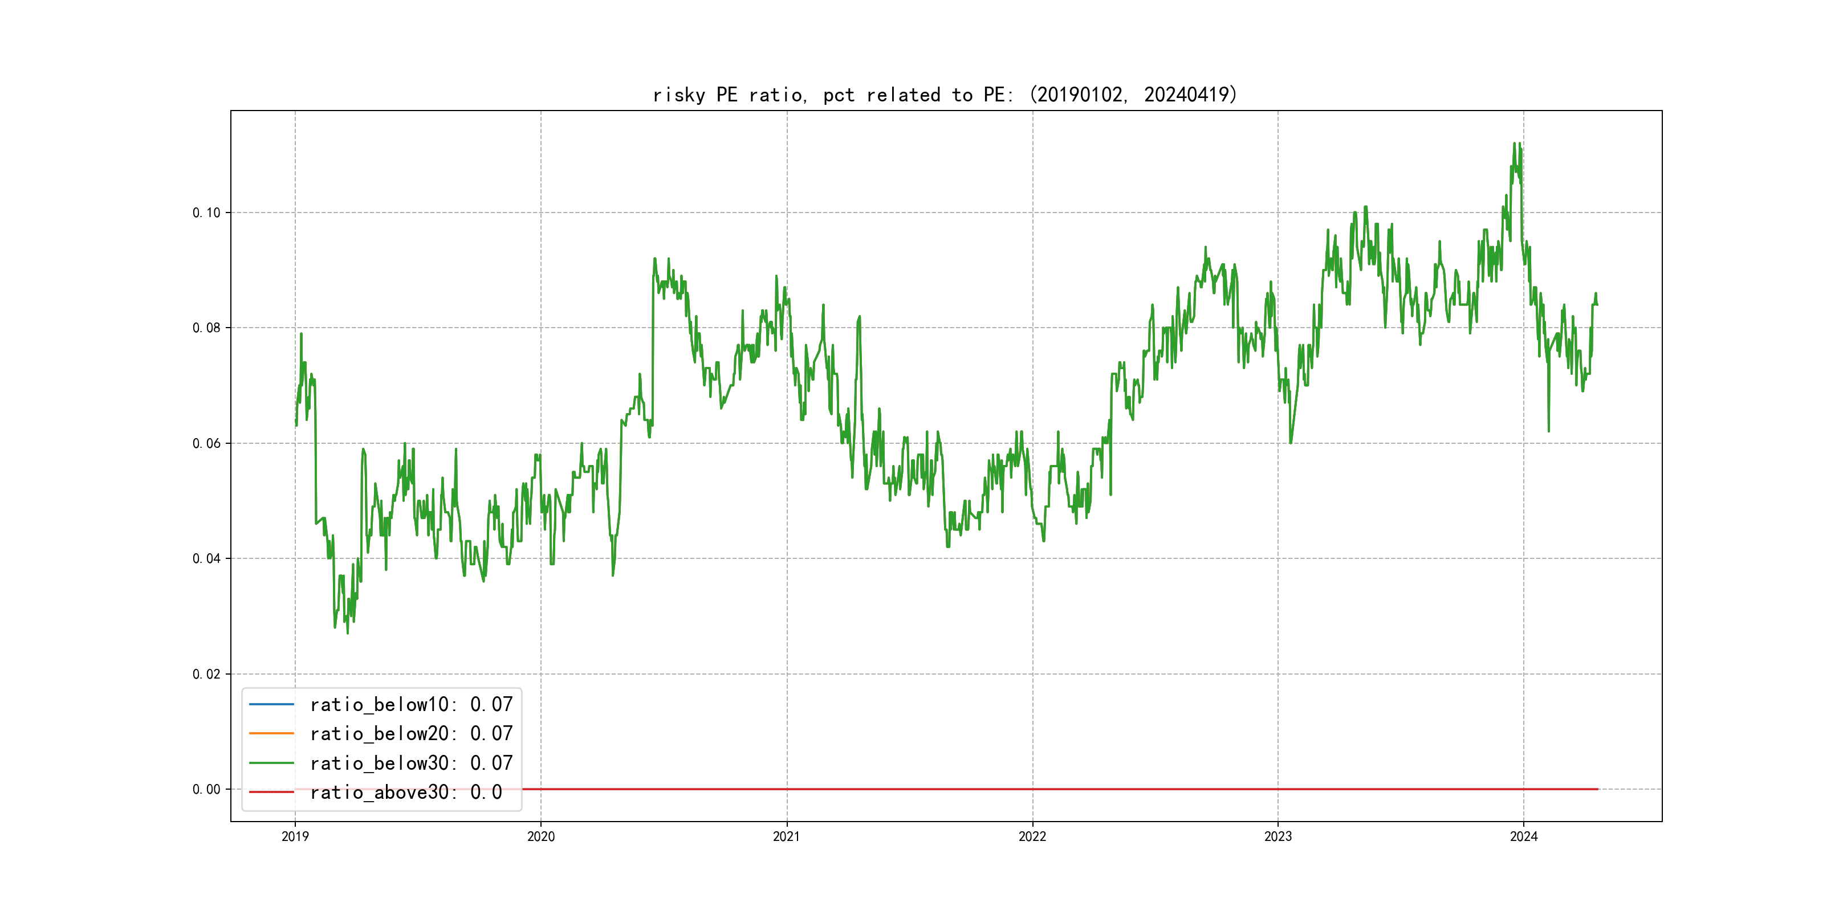
Task: Click the 0.10 y-axis tick label
Action: (206, 213)
